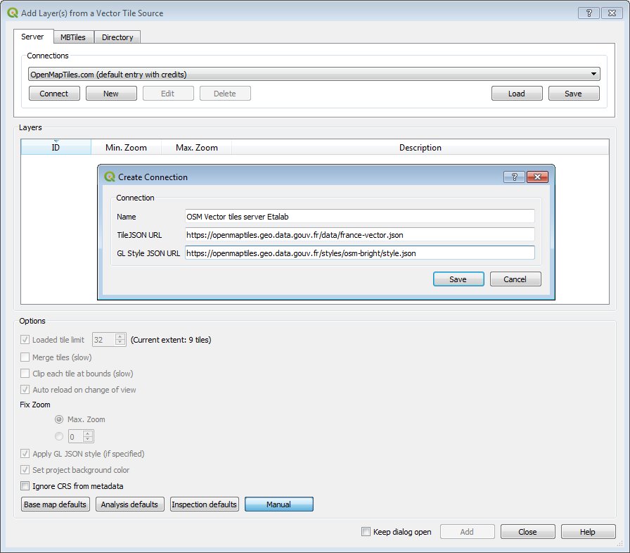The image size is (630, 553).
Task: Enable Clip each tile at bounds checkbox
Action: pyautogui.click(x=25, y=374)
